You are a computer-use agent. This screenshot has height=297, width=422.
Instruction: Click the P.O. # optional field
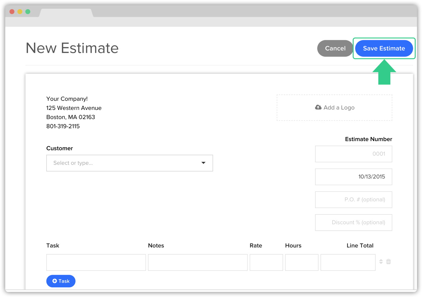(354, 199)
